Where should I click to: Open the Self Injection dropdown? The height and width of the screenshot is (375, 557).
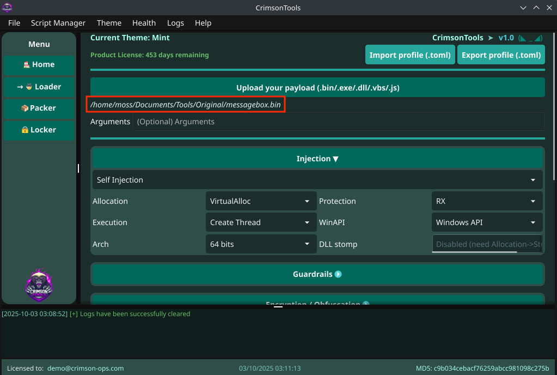(317, 179)
